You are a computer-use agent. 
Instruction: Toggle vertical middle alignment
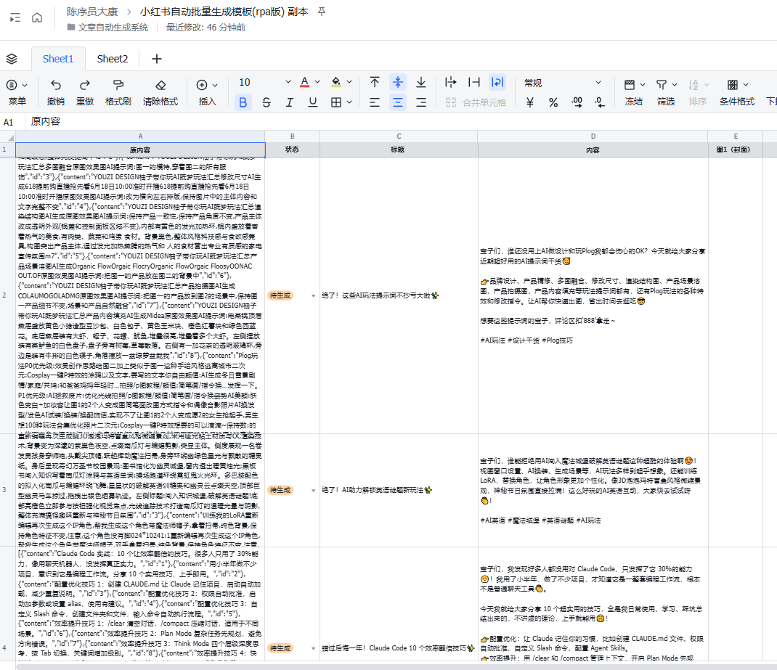coord(397,82)
